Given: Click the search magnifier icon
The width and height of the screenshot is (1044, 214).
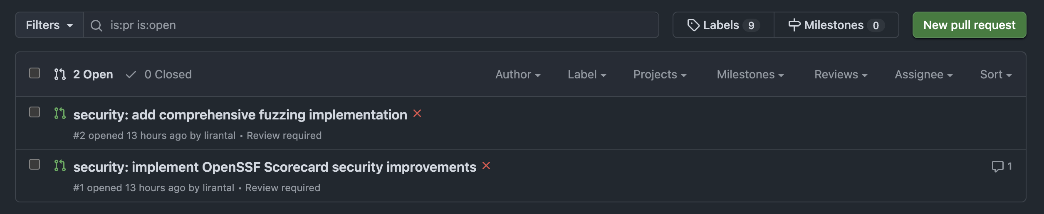Looking at the screenshot, I should 96,26.
